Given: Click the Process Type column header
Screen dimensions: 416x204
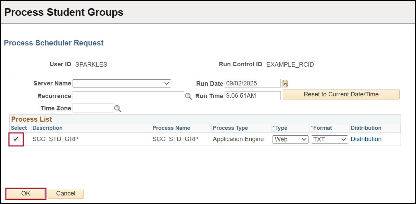Looking at the screenshot, I should click(230, 128).
